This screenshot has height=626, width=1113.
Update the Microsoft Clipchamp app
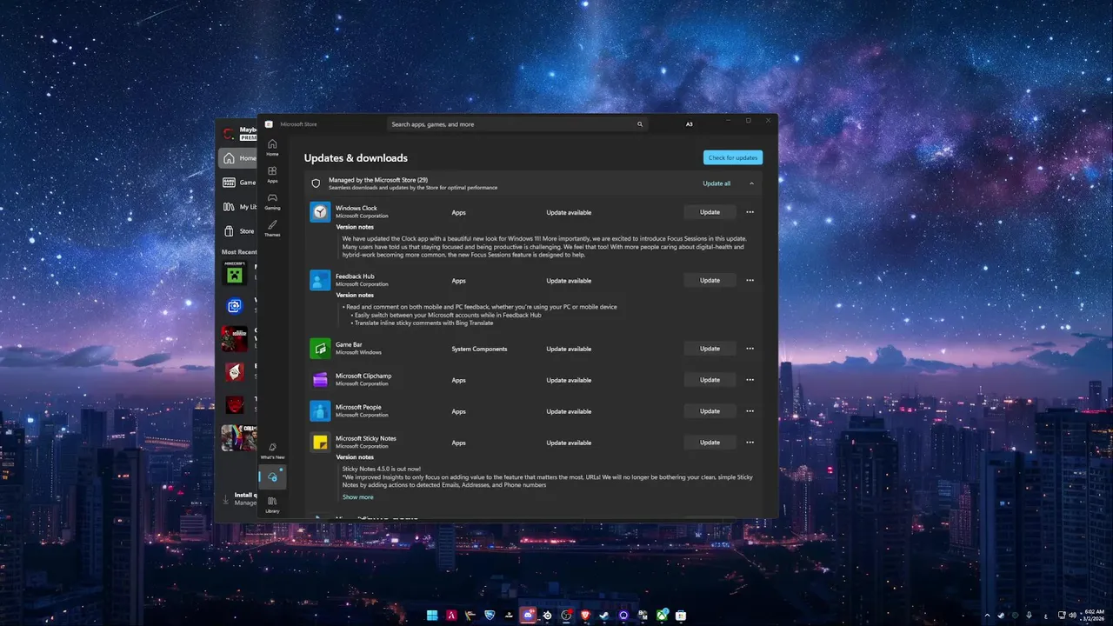[710, 380]
